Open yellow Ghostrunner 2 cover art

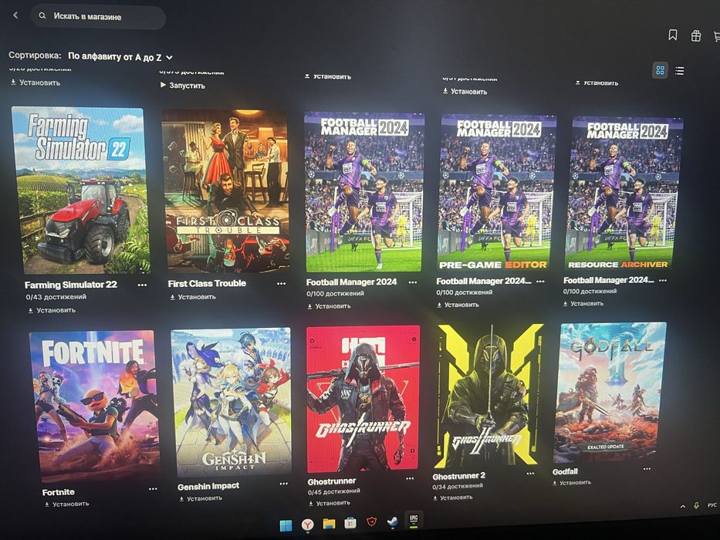point(488,395)
